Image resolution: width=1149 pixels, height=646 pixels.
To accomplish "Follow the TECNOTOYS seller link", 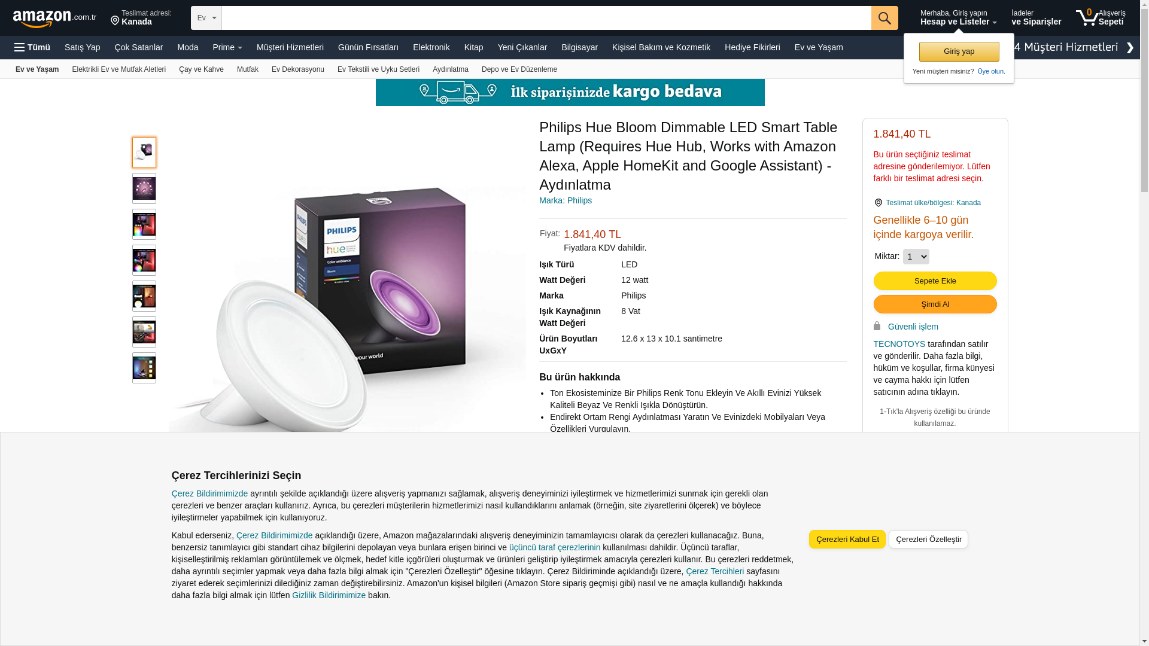I will pos(899,344).
